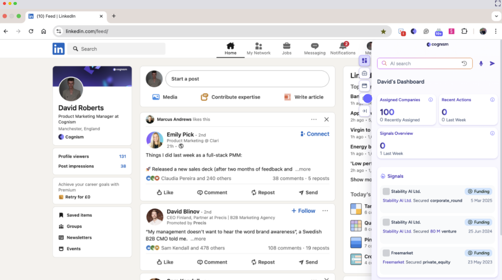Open Chrome tab list dropdown arrow
The image size is (502, 280).
point(496,16)
